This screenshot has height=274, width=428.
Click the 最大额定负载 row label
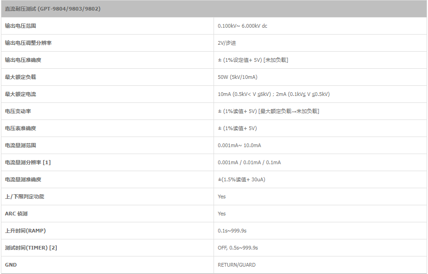point(20,77)
